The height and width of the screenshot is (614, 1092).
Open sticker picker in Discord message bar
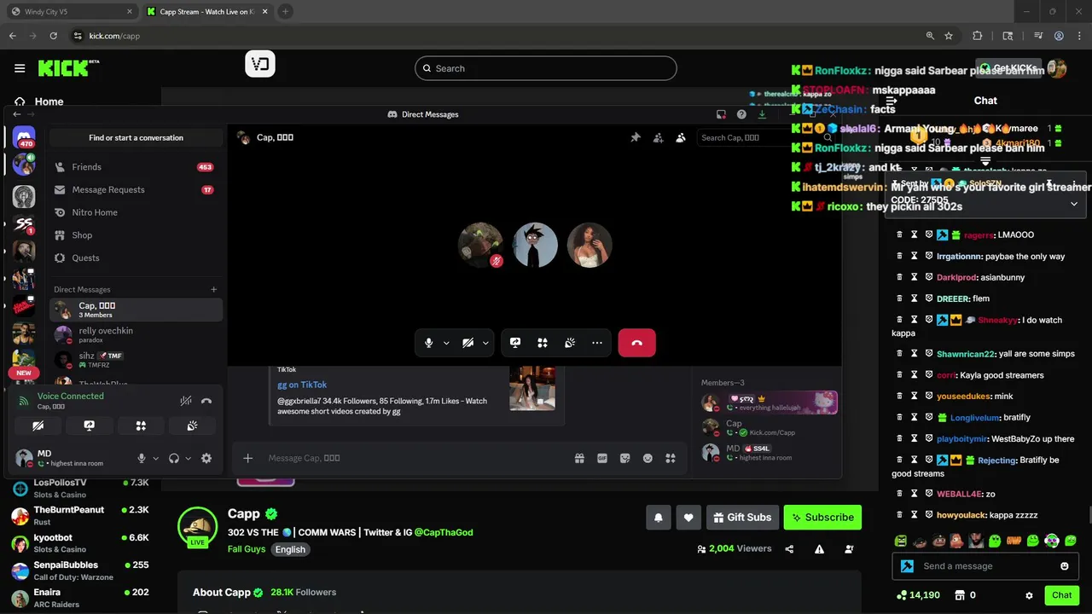[x=625, y=458]
